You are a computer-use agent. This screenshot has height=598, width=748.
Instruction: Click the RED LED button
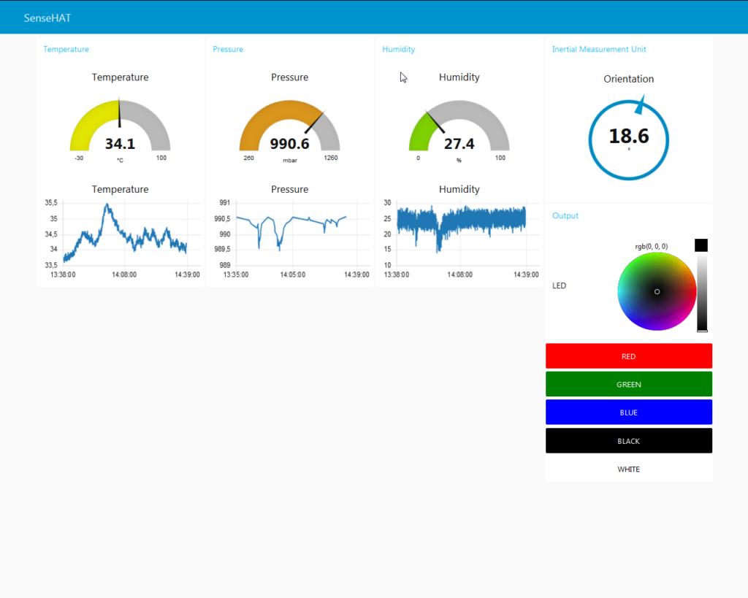click(628, 356)
